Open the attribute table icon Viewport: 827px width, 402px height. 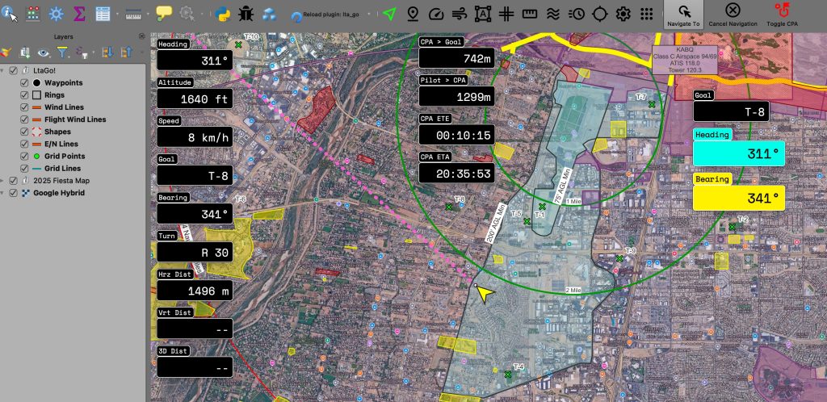click(x=103, y=14)
